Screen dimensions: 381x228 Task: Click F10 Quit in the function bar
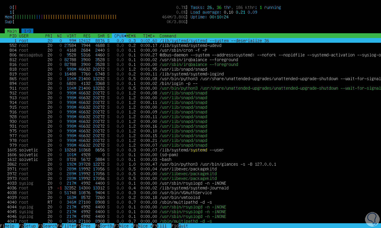coord(180,226)
